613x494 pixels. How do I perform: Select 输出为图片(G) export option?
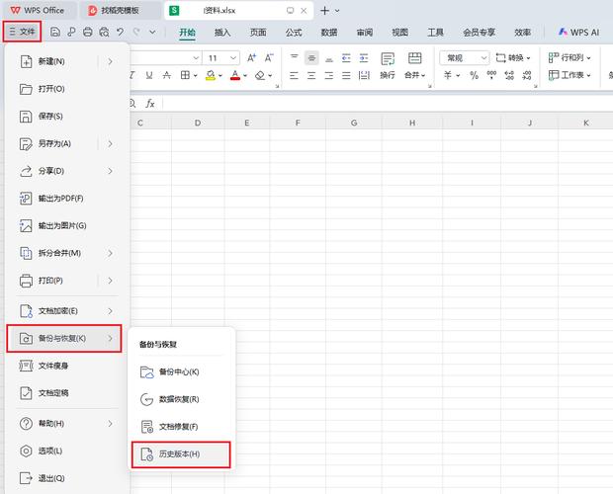[x=60, y=226]
